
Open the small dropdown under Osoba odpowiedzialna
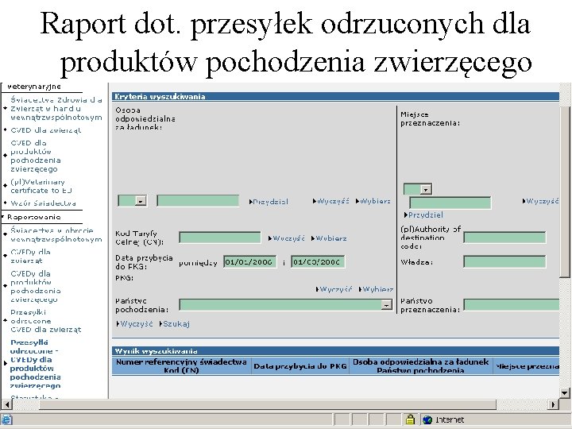[141, 200]
